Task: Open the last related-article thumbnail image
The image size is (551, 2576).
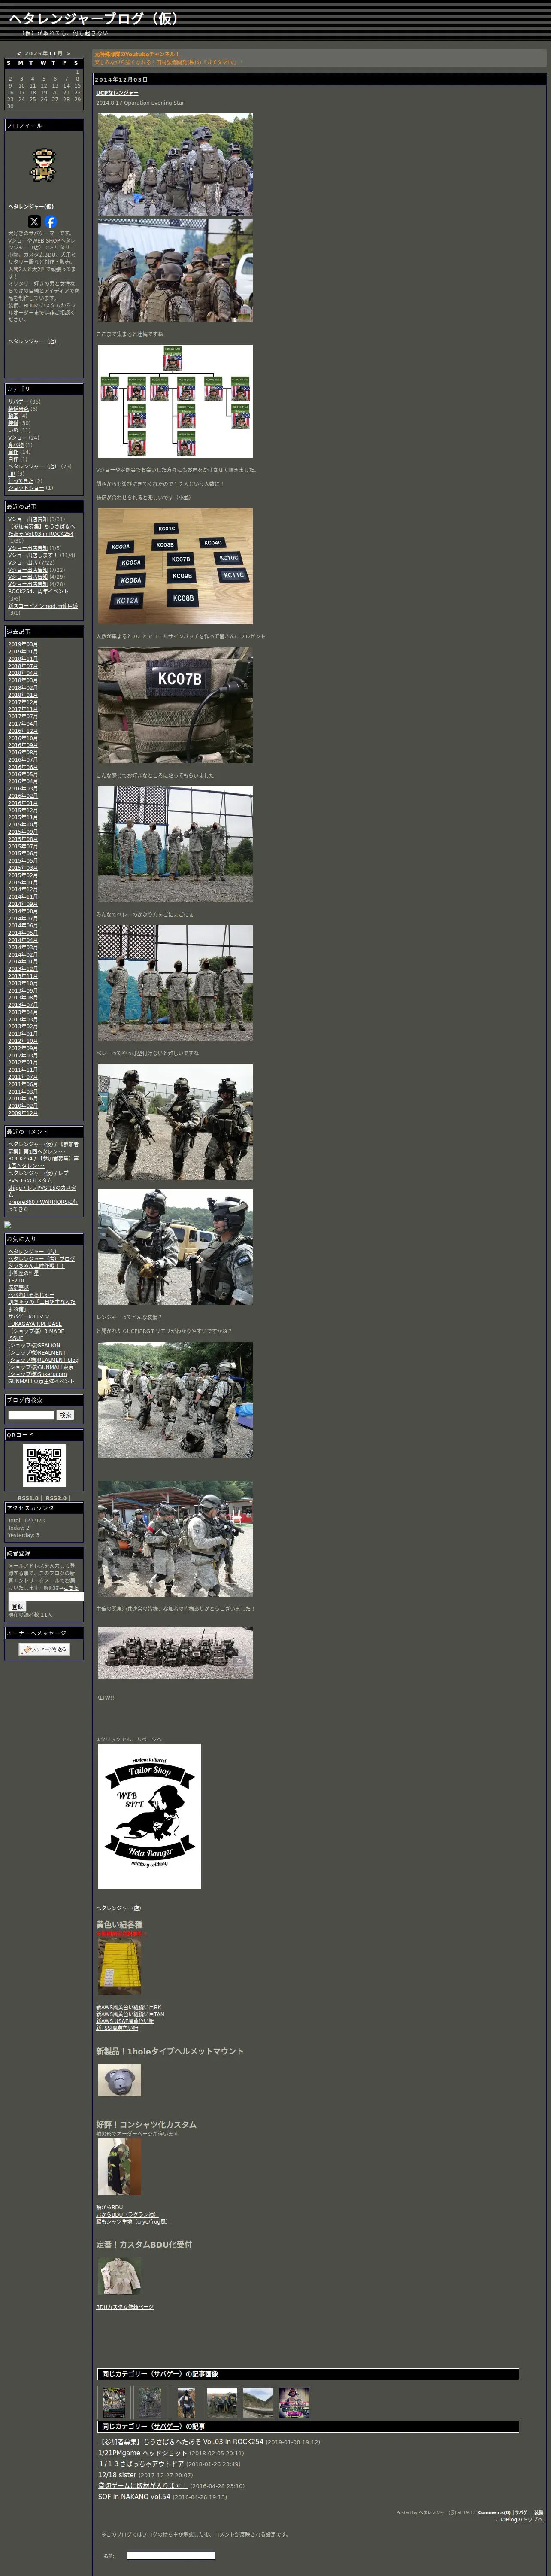Action: tap(294, 2402)
